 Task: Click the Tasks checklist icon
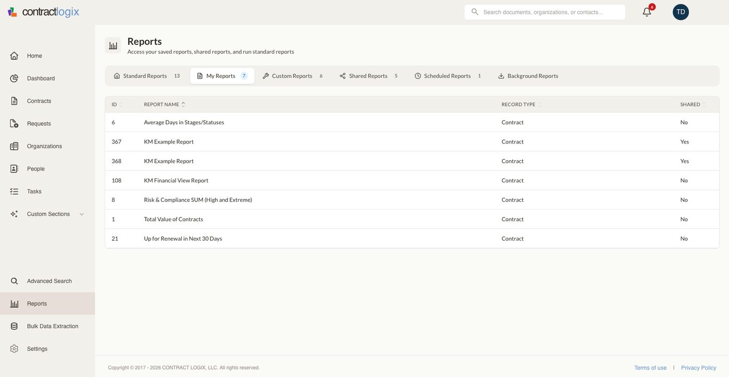[14, 191]
